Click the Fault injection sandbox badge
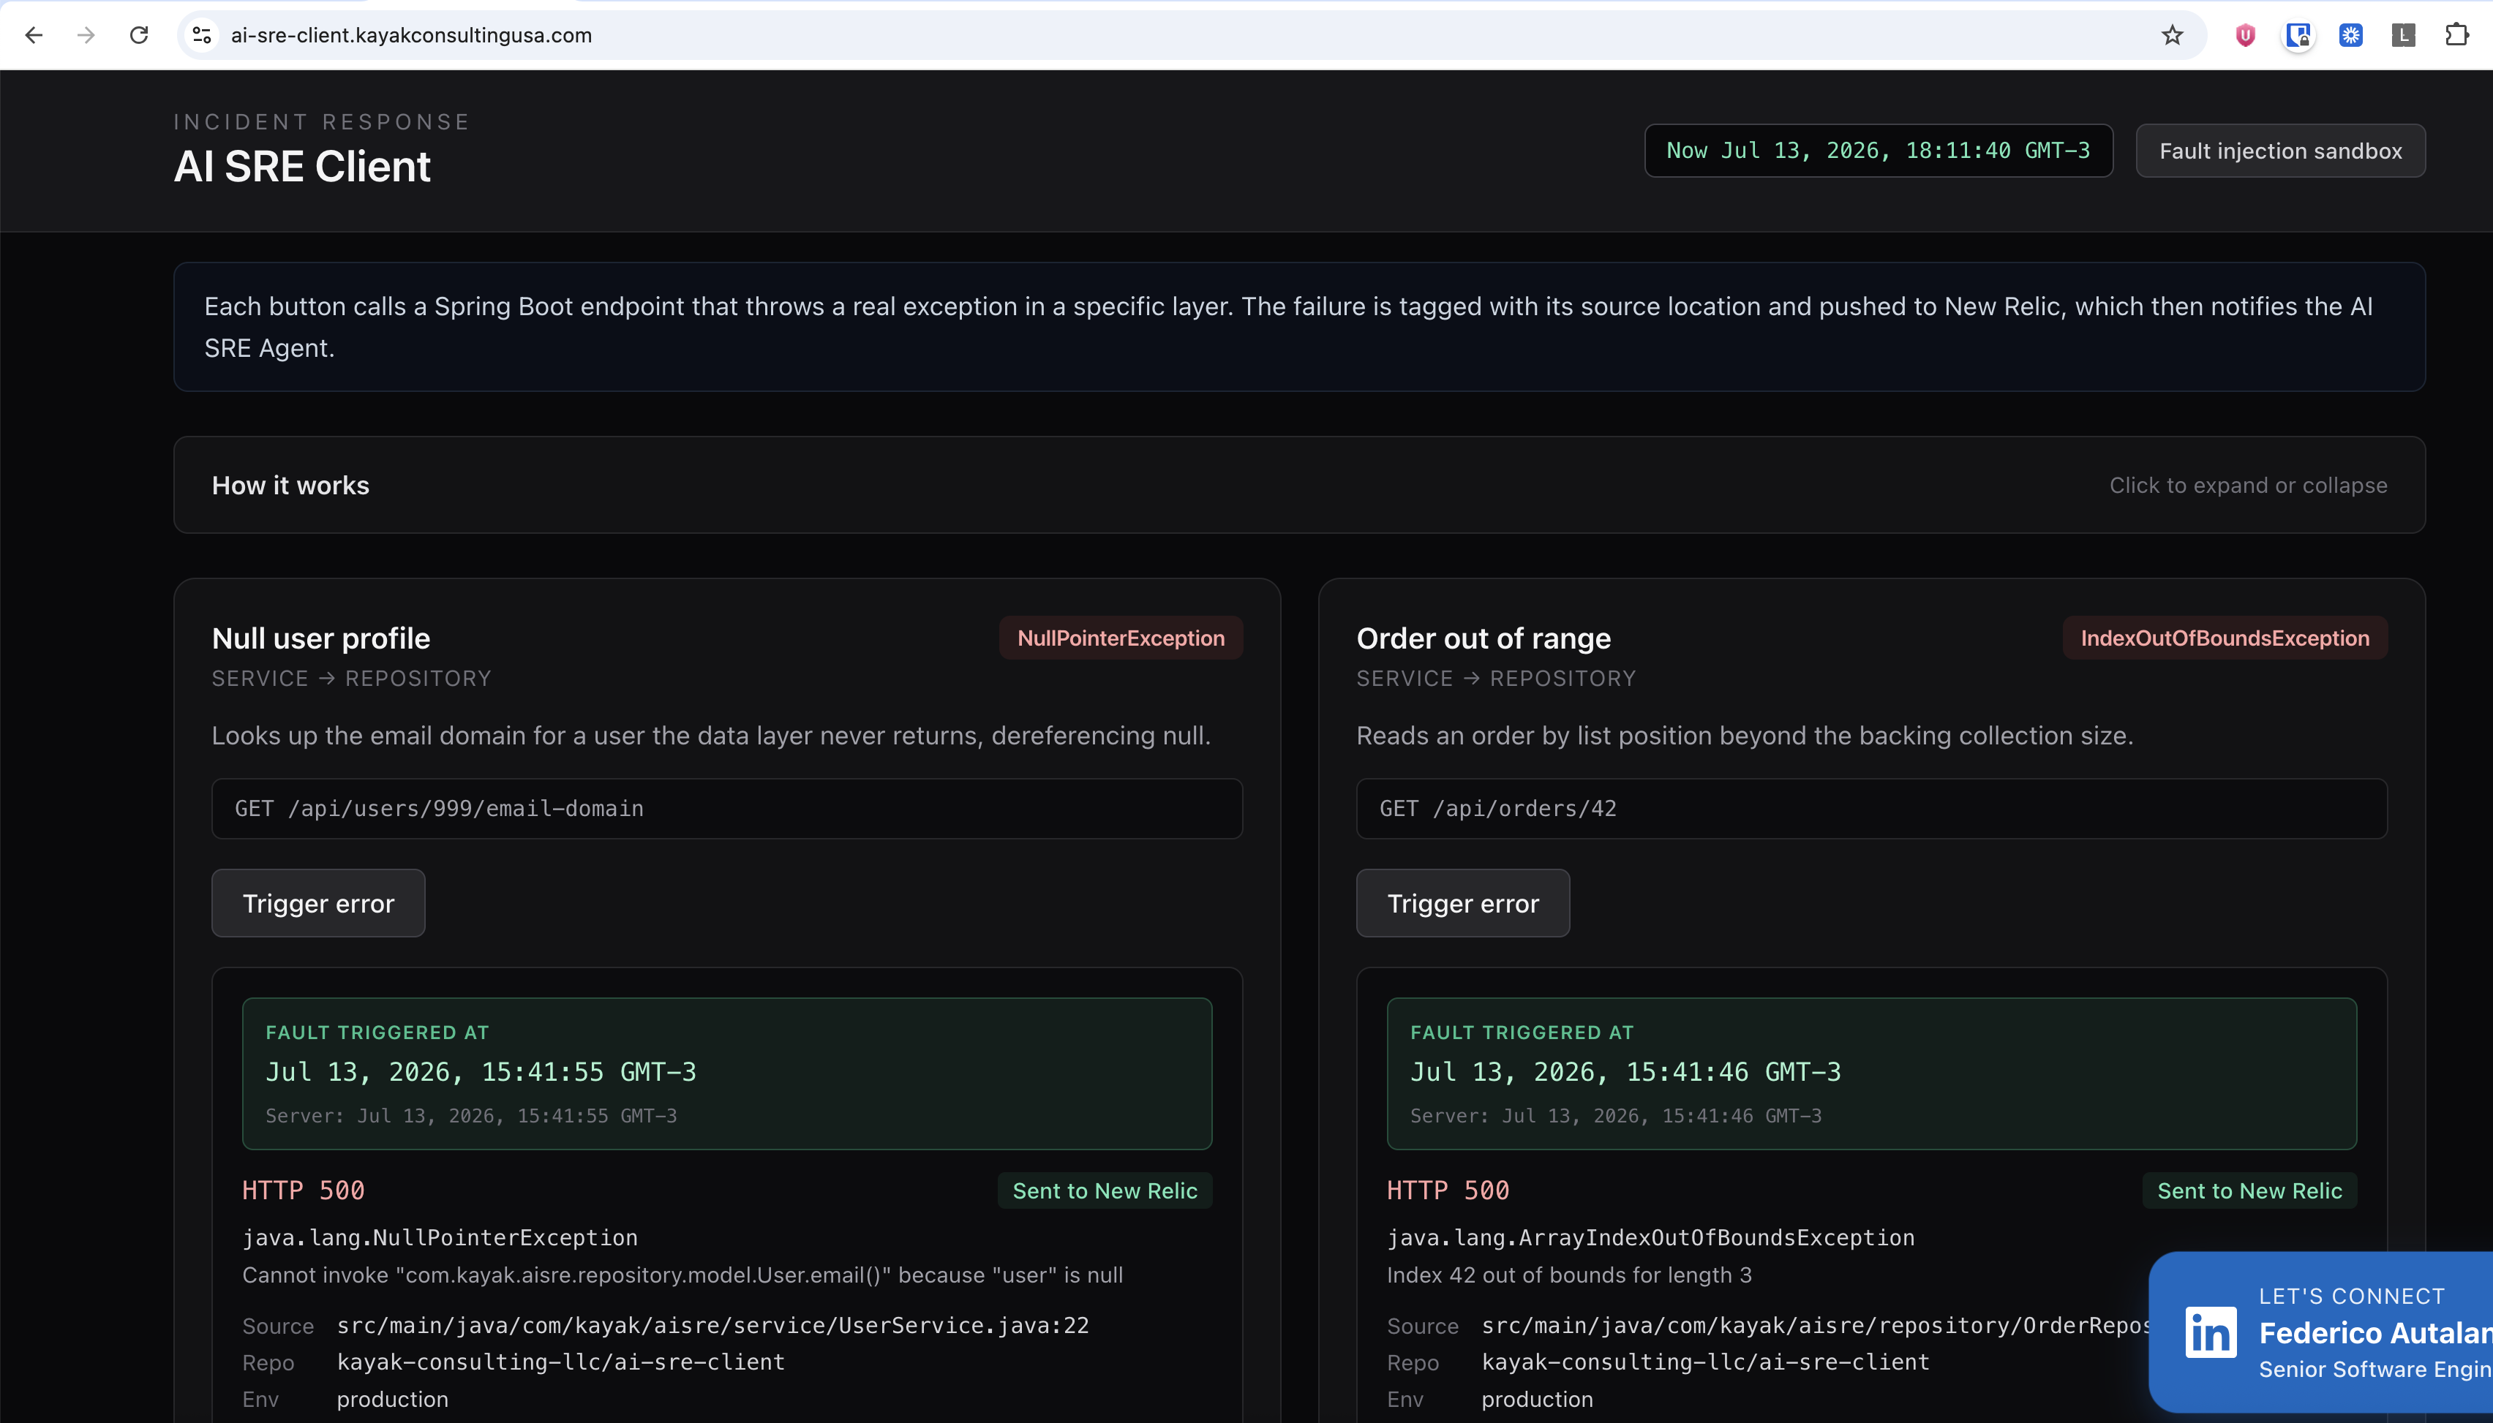This screenshot has width=2493, height=1423. pyautogui.click(x=2280, y=151)
